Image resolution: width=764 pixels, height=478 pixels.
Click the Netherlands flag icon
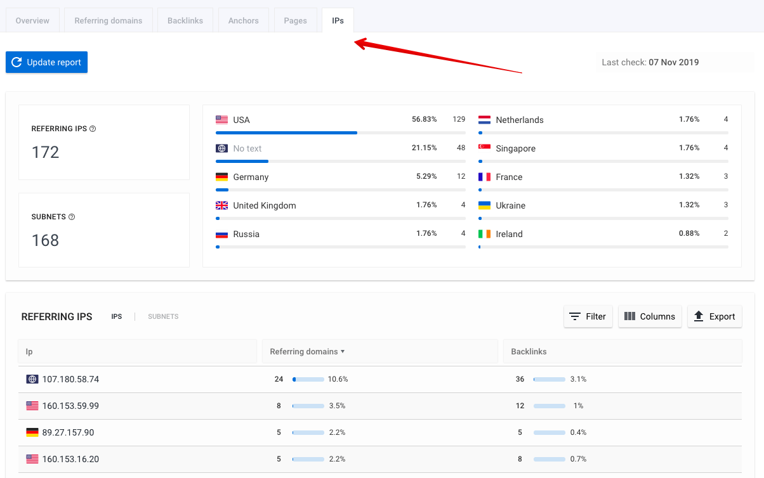484,119
